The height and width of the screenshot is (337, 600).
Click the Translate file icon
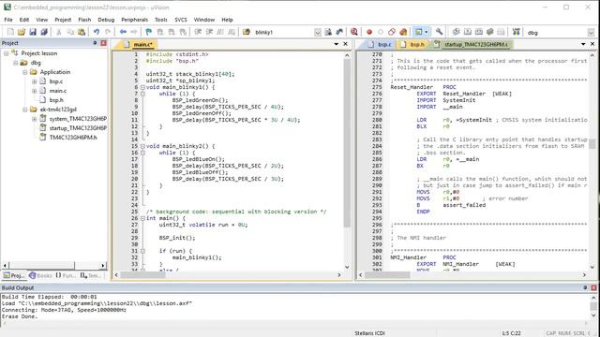[457, 32]
